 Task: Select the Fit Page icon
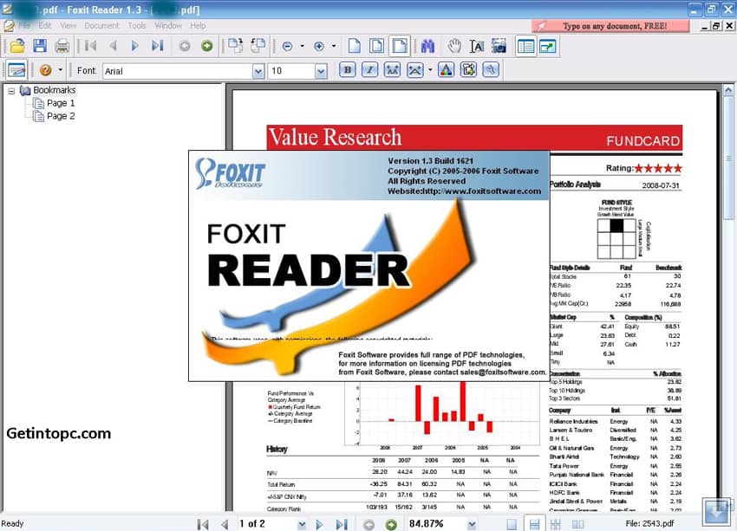(x=376, y=46)
